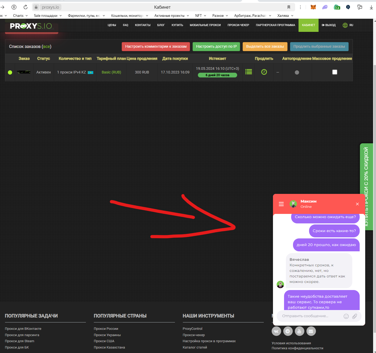Image resolution: width=376 pixels, height=353 pixels.
Task: Open the VK social link
Action: 276,331
